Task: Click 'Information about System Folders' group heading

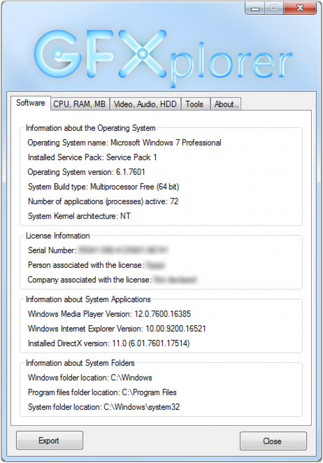Action: click(80, 363)
